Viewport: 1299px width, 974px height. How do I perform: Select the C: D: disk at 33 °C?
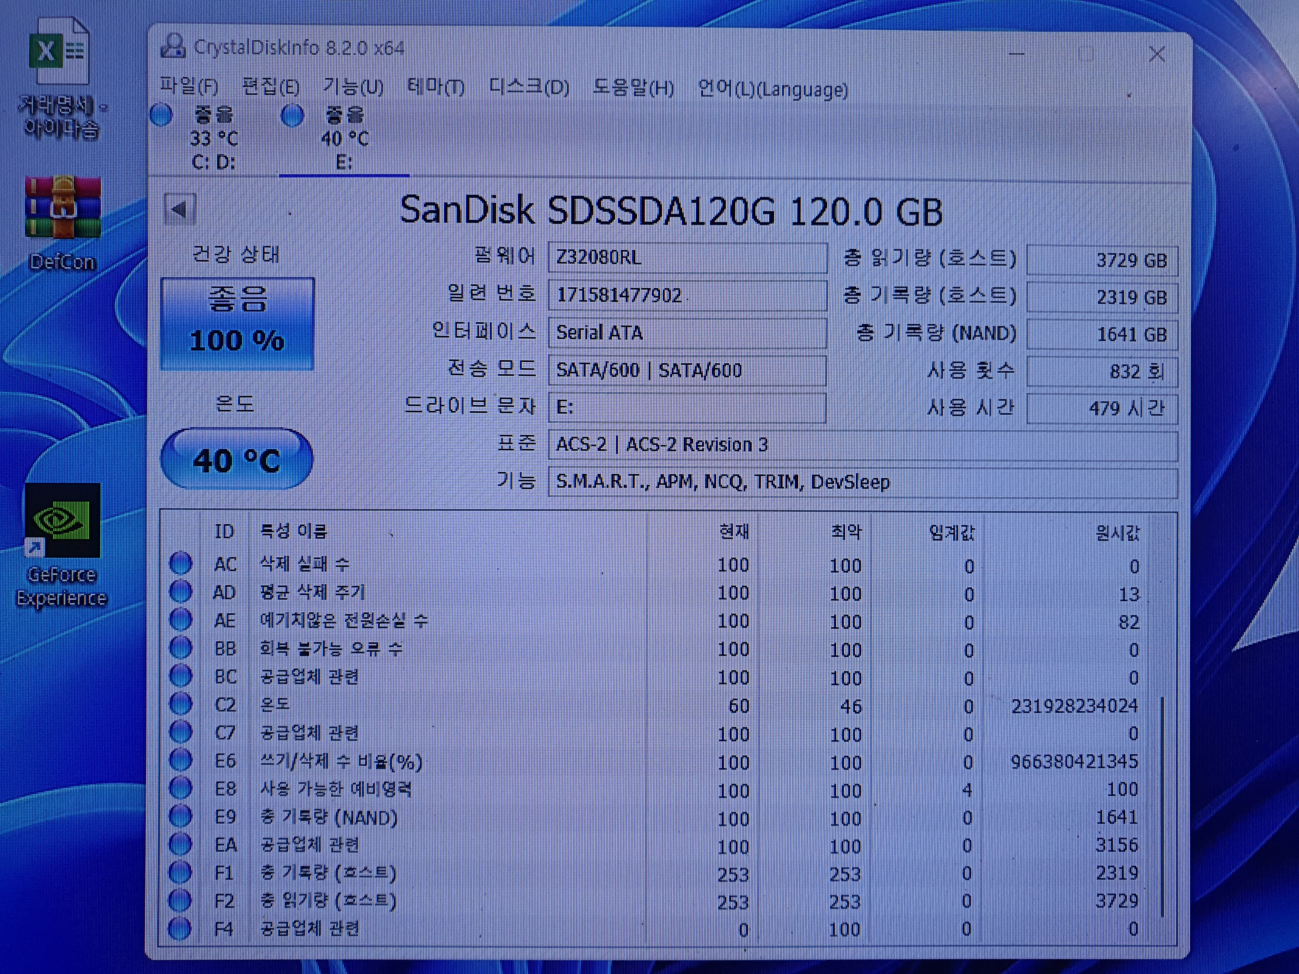click(214, 138)
